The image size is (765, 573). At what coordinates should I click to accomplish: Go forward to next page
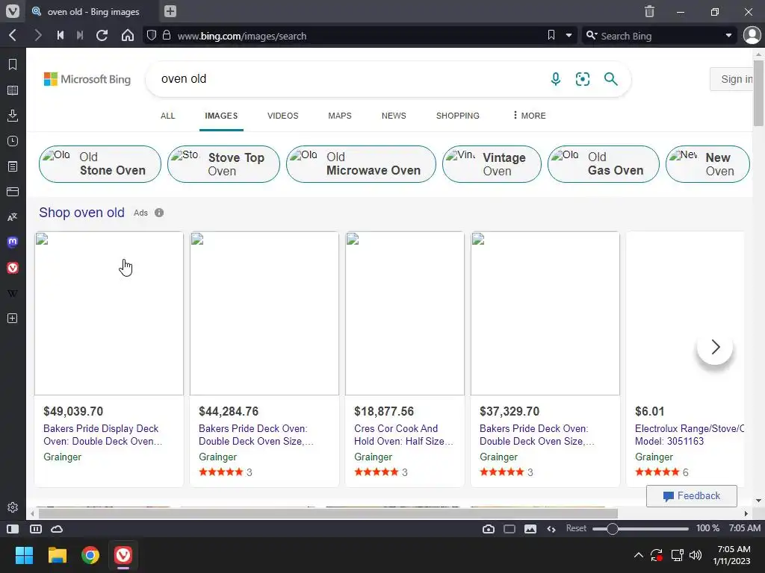[37, 36]
